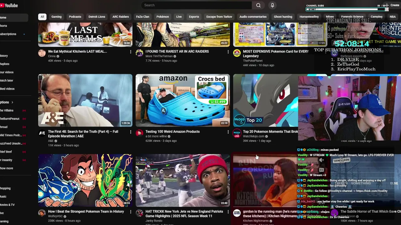
Task: Play the Strongest Pokemon Team thumbnail
Action: pyautogui.click(x=85, y=180)
